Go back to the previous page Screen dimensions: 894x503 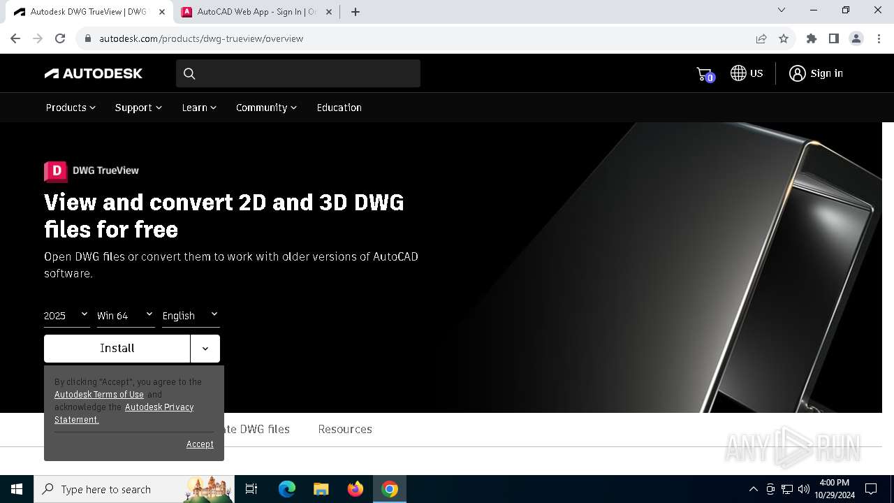[x=15, y=38]
